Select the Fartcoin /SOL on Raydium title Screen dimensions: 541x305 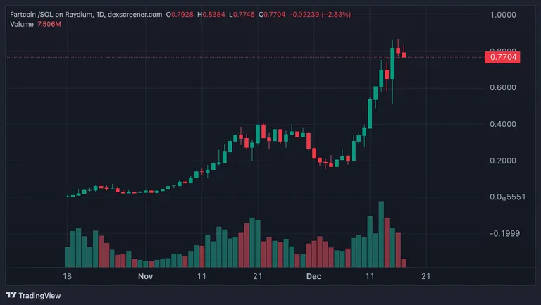click(51, 15)
